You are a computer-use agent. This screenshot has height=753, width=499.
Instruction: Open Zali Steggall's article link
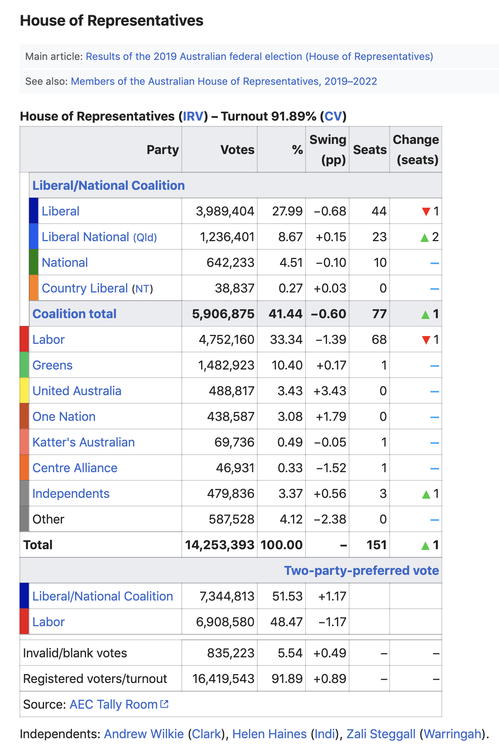381,734
